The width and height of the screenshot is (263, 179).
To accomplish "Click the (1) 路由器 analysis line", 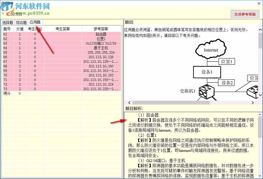I will 148,115.
